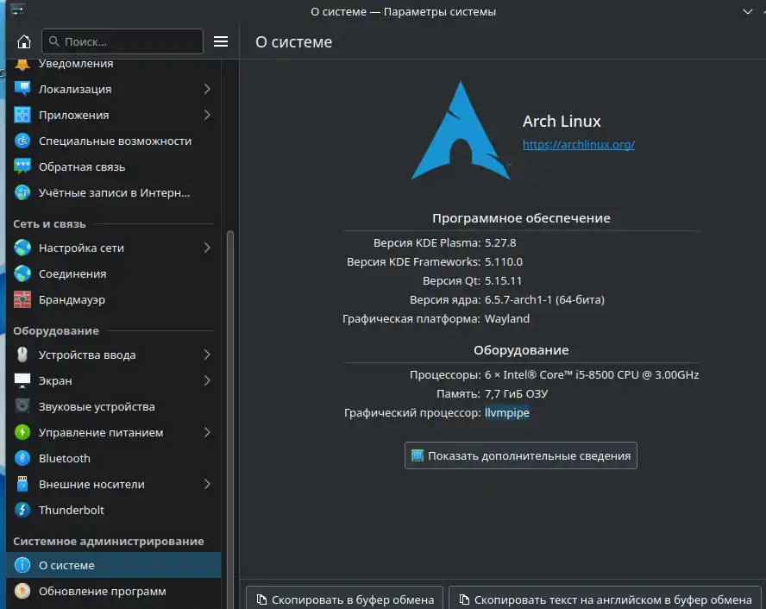Click the mouse icon for Устройства ввода
This screenshot has height=609, width=766.
point(22,355)
